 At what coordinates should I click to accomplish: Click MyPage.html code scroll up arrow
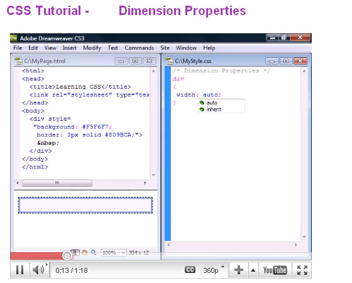[x=153, y=71]
